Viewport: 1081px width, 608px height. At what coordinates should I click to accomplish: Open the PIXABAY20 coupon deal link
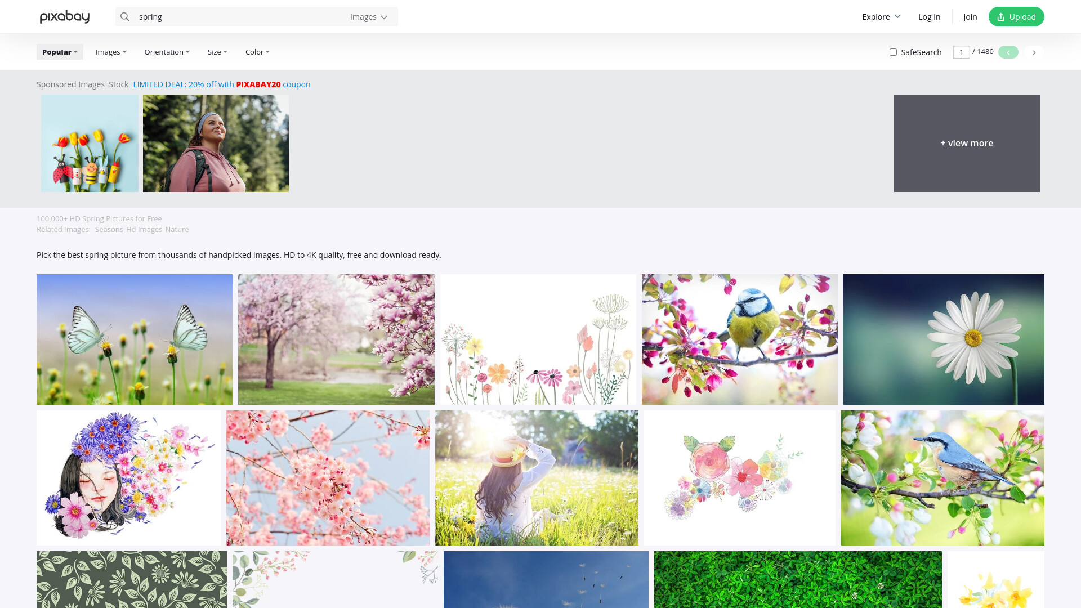(222, 84)
